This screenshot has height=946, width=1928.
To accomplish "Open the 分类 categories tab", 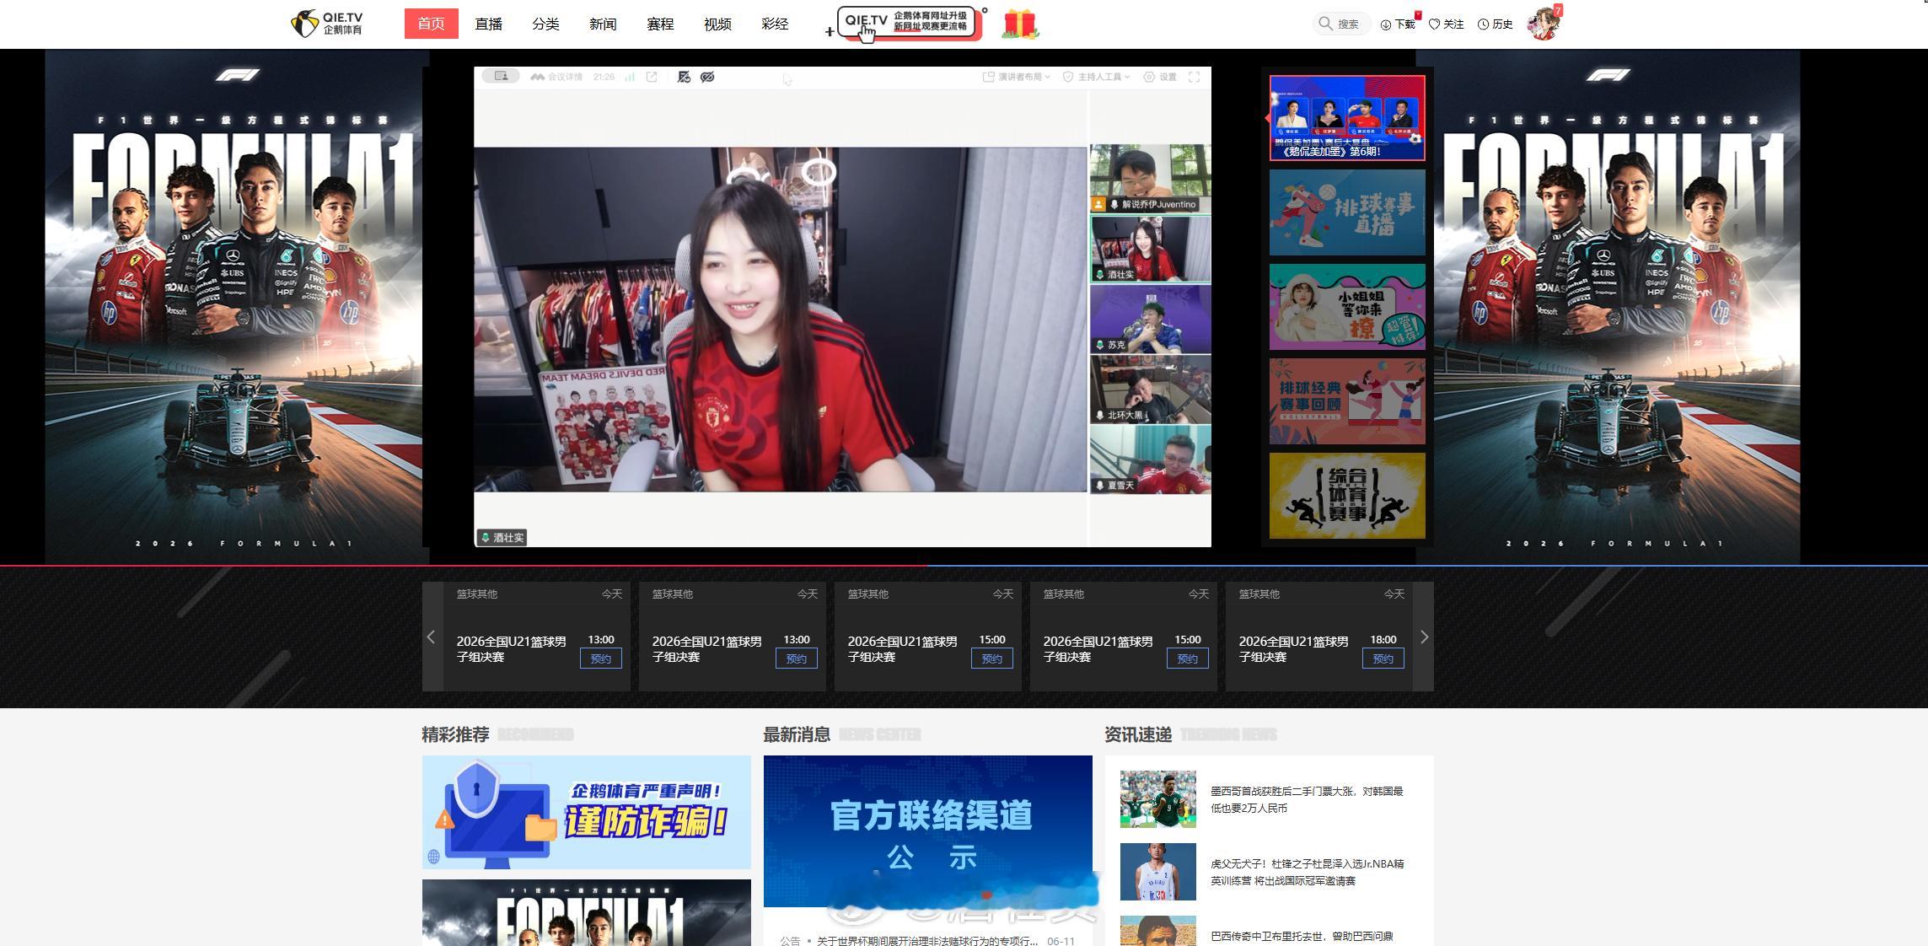I will 545,24.
